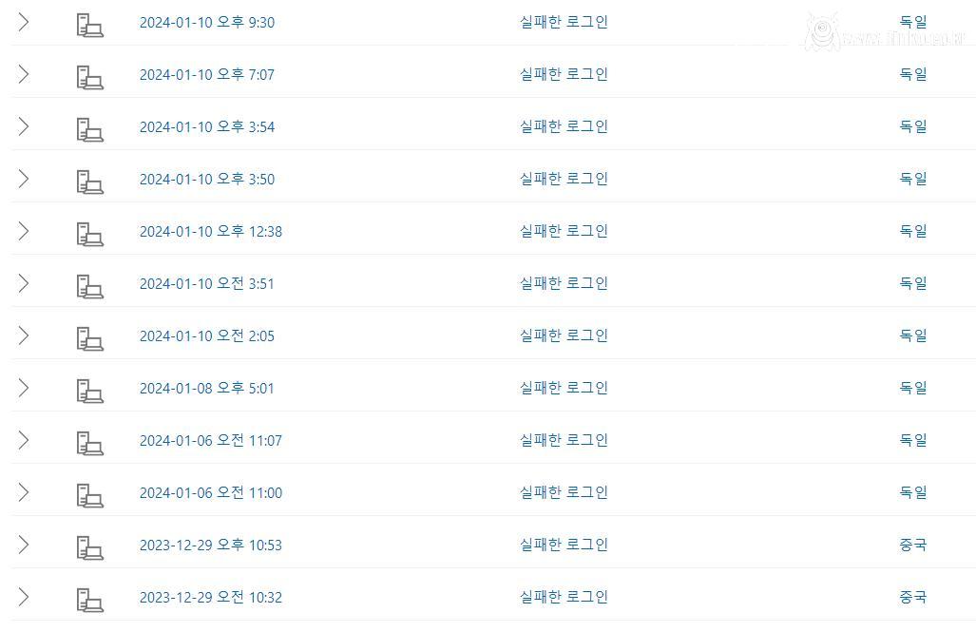
Task: Click 실패한 로그인 text for 오후 7:07 entry
Action: (x=564, y=74)
